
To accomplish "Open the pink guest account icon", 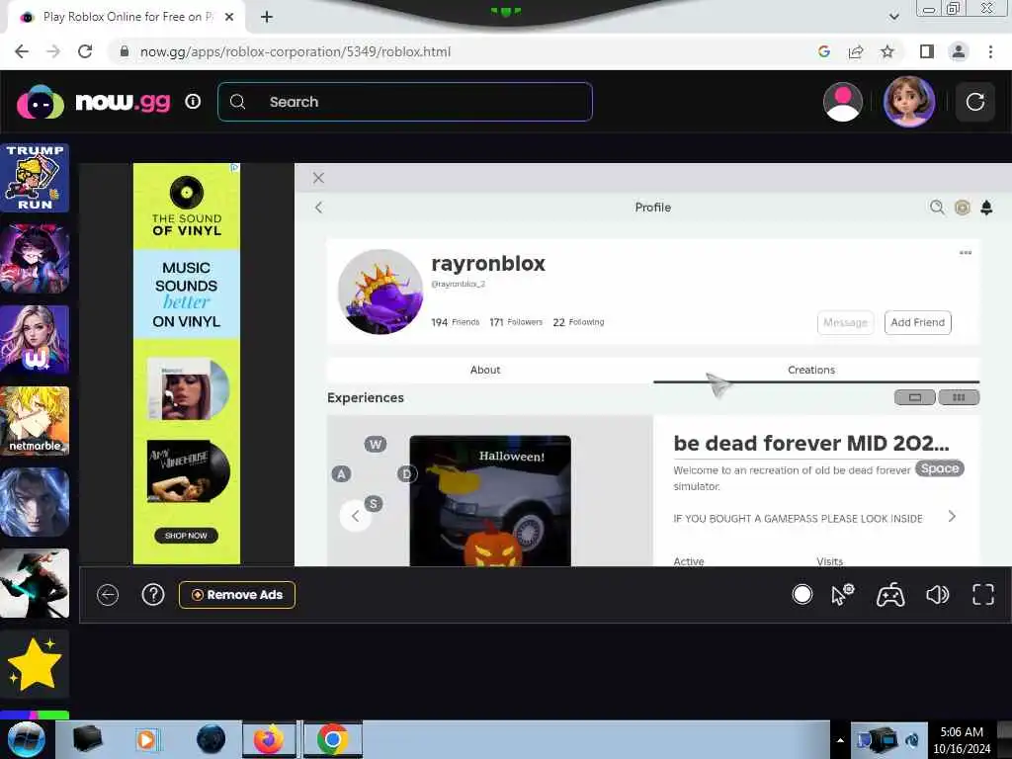I will pos(843,102).
